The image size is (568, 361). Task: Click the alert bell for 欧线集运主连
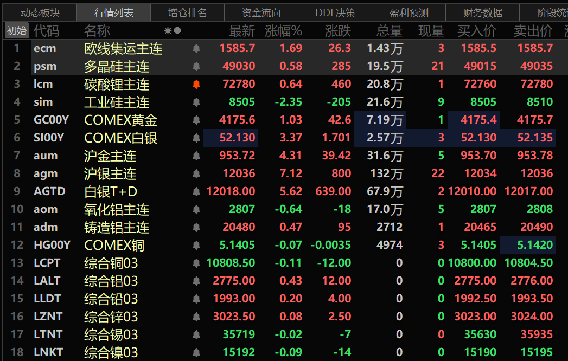tap(196, 49)
